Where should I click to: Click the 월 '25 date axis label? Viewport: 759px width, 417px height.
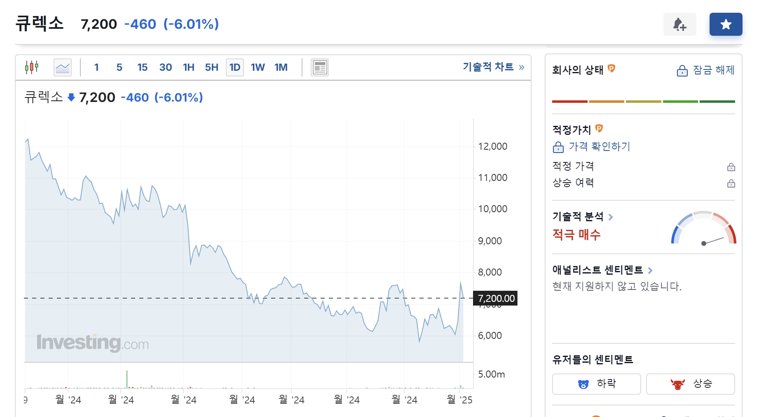(460, 400)
